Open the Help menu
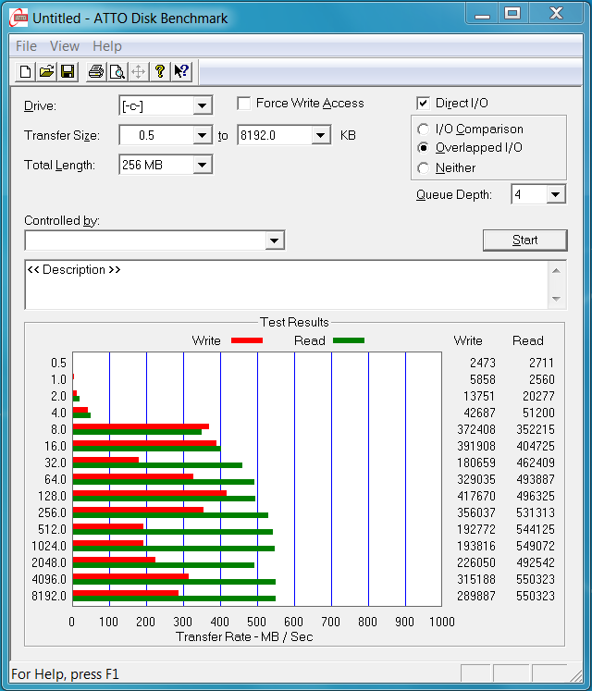The width and height of the screenshot is (592, 691). click(x=107, y=46)
